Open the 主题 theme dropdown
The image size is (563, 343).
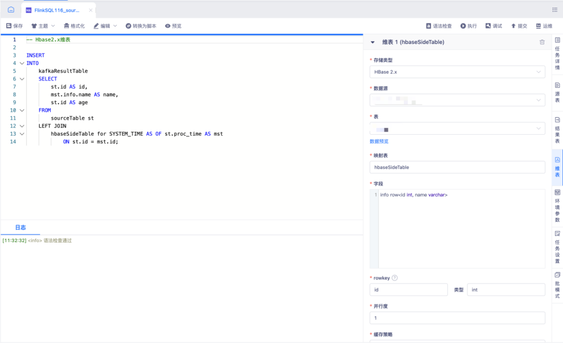(43, 26)
